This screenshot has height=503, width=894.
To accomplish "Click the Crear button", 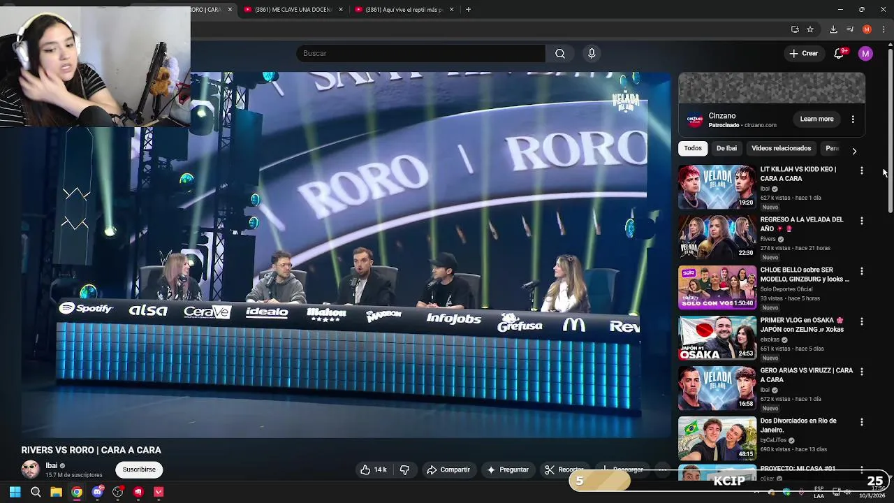I will [803, 53].
